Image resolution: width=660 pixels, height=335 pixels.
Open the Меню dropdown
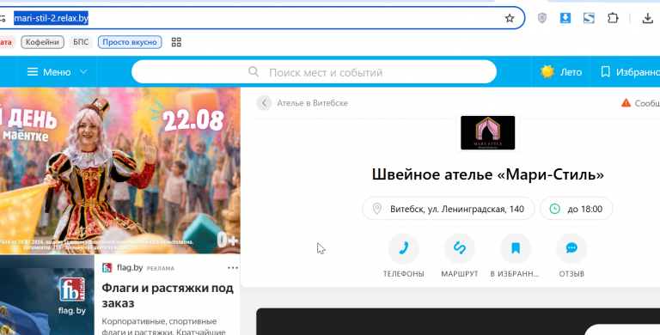tap(57, 72)
